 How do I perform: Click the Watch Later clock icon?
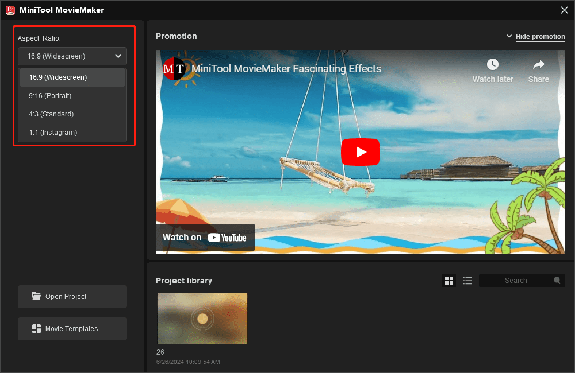[x=493, y=64]
